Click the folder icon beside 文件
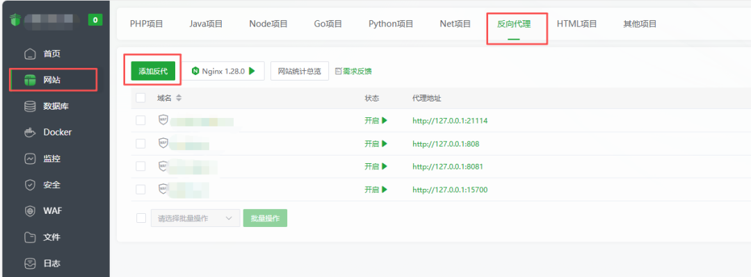751x277 pixels. 30,237
